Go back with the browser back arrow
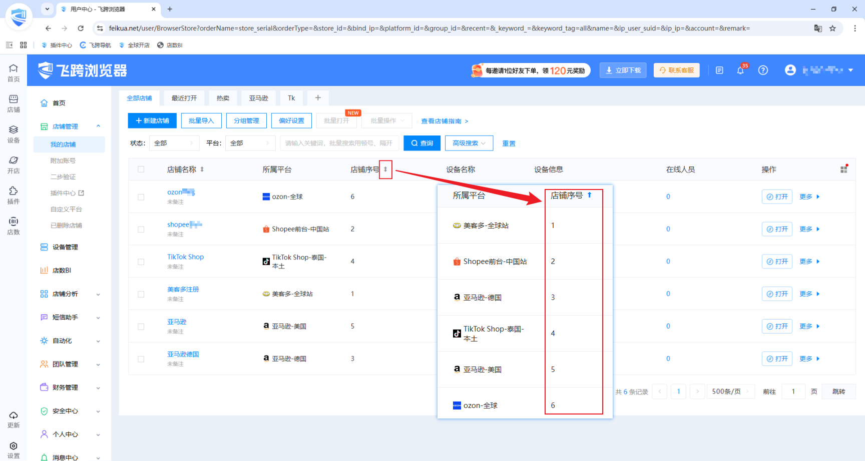 (48, 28)
